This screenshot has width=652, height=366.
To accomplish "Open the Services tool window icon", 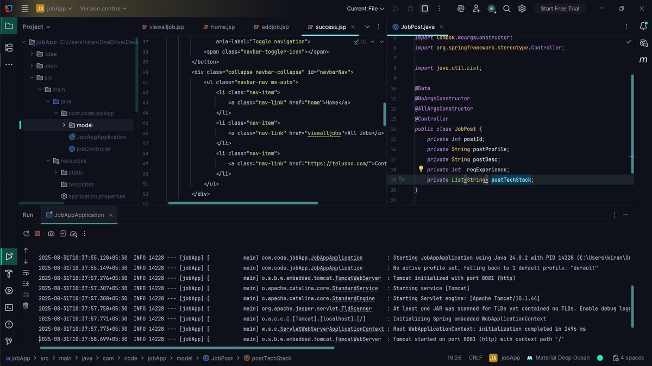I will [9, 291].
